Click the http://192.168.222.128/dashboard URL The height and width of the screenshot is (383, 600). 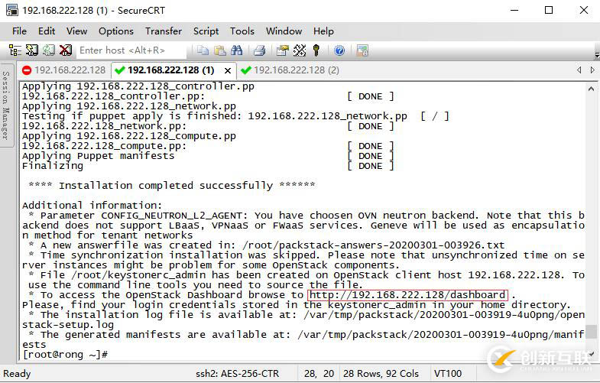[407, 295]
